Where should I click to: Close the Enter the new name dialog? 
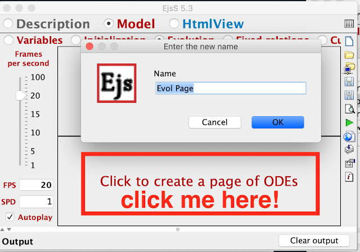[x=89, y=47]
